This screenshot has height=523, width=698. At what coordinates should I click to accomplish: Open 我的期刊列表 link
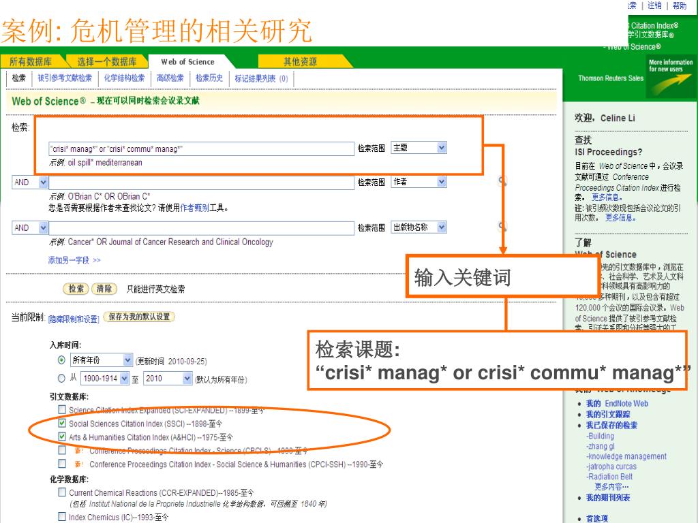[x=608, y=498]
